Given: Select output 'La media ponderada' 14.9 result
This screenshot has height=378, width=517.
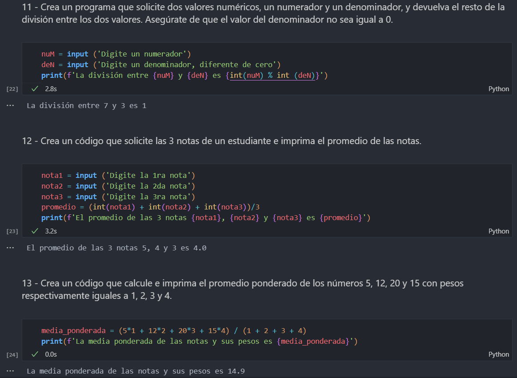Looking at the screenshot, I should point(136,371).
